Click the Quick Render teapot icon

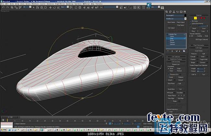point(162,8)
